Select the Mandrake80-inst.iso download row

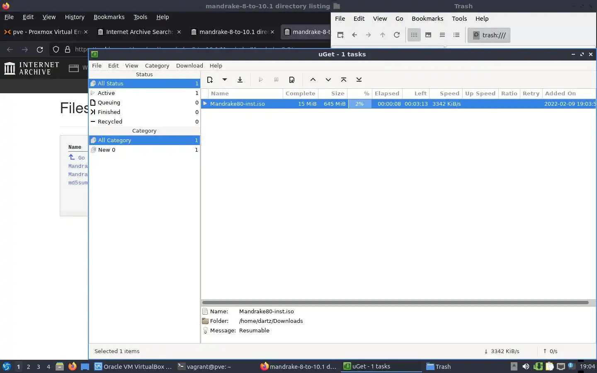(398, 104)
